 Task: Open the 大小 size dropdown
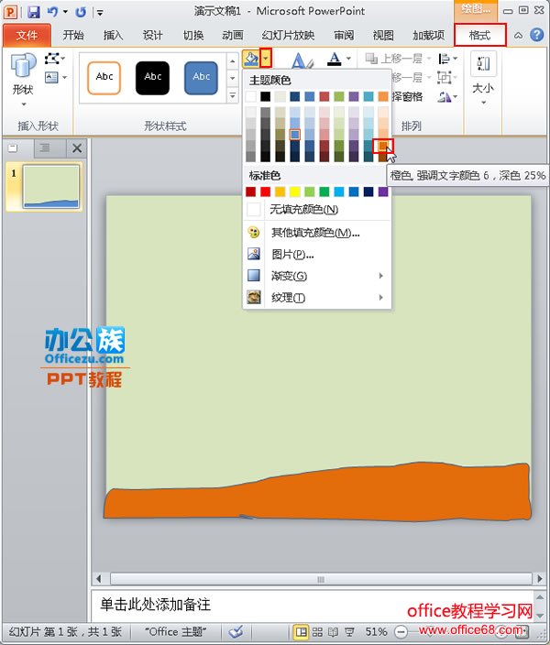[483, 80]
